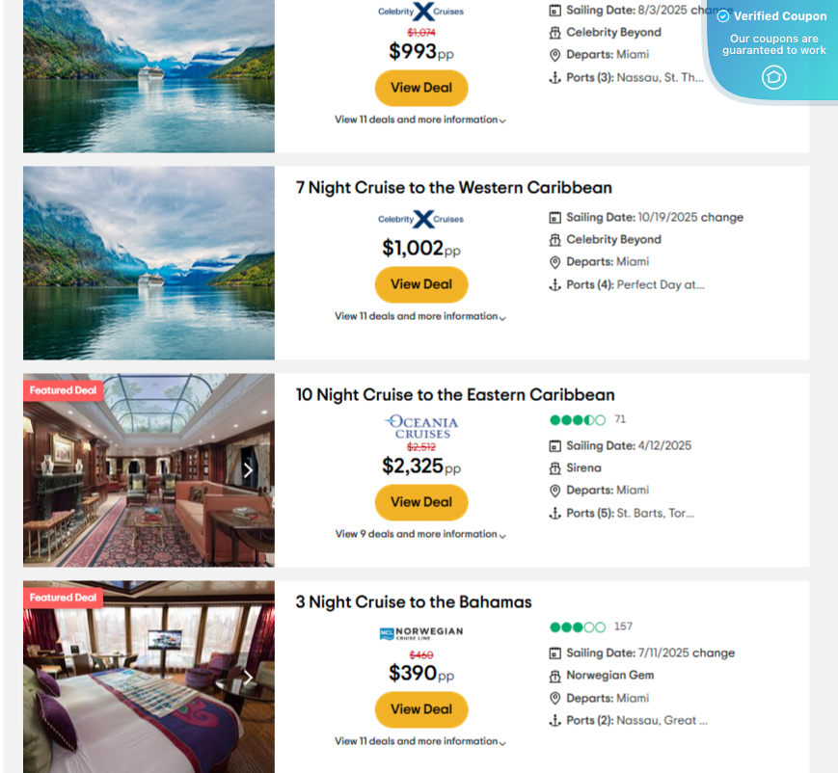Click the Norwegian Cruise Line logo
The height and width of the screenshot is (773, 838).
(421, 633)
